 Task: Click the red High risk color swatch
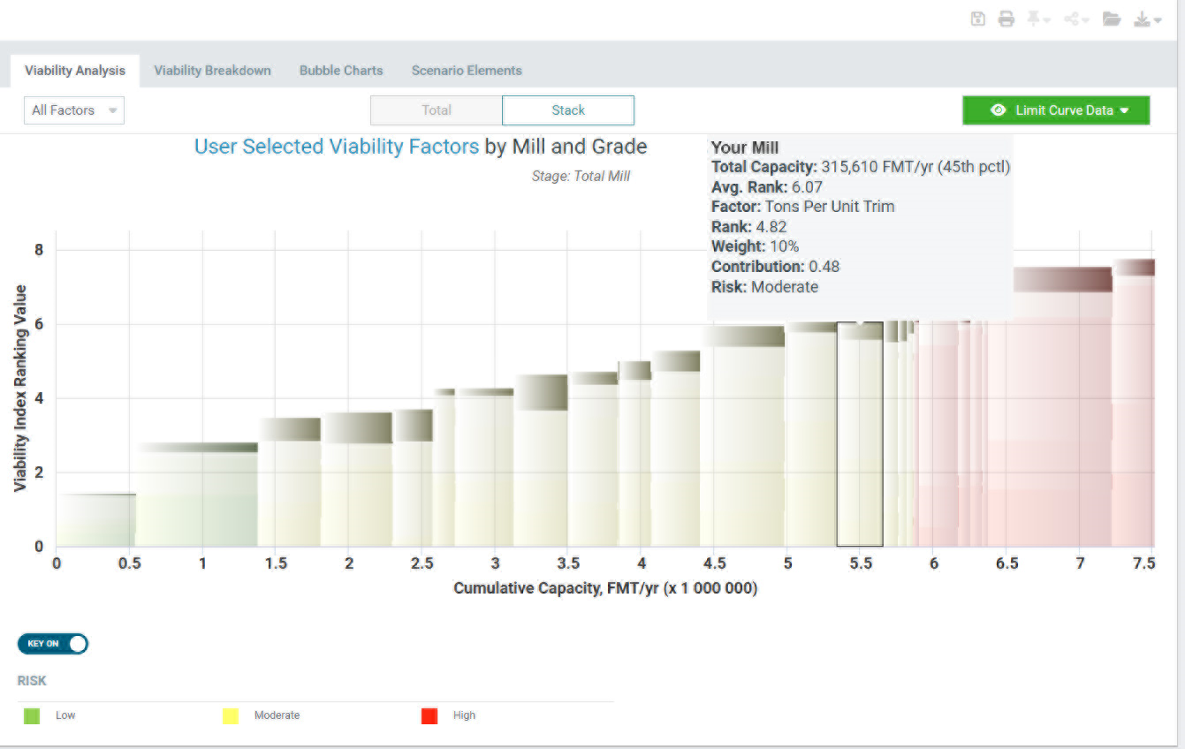429,715
